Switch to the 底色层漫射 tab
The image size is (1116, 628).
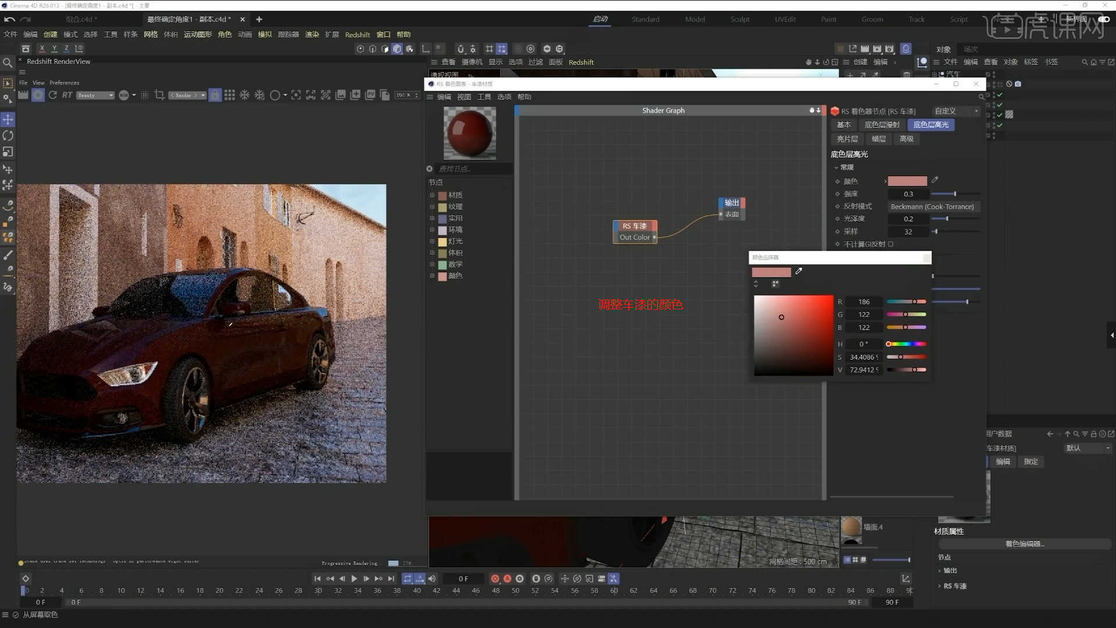(x=881, y=124)
